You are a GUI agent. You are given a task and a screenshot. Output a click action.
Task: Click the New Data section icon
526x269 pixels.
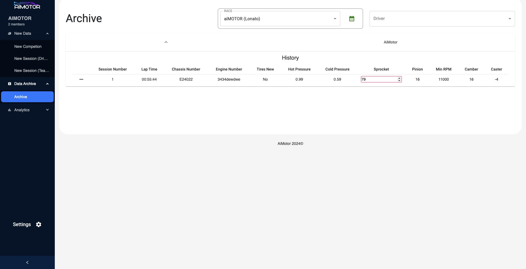coord(10,33)
